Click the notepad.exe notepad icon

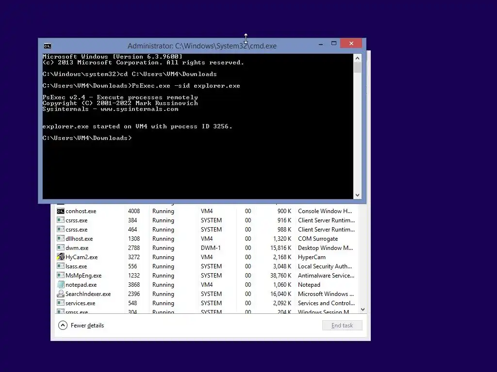61,284
